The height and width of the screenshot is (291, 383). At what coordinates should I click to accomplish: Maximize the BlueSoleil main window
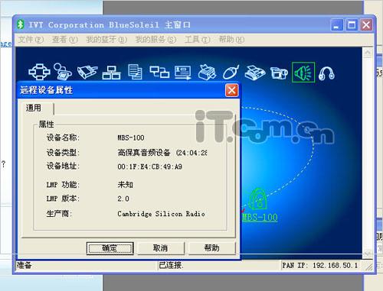pos(352,25)
